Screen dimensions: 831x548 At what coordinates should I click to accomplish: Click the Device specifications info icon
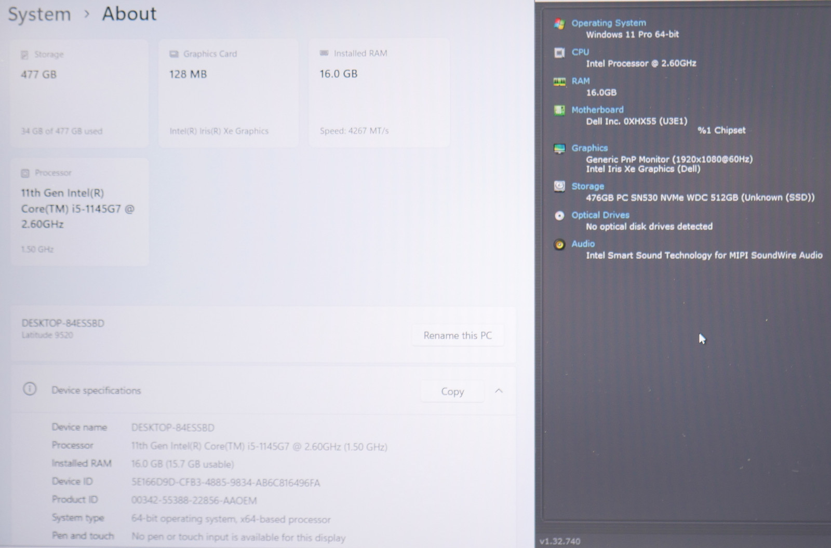pyautogui.click(x=30, y=389)
